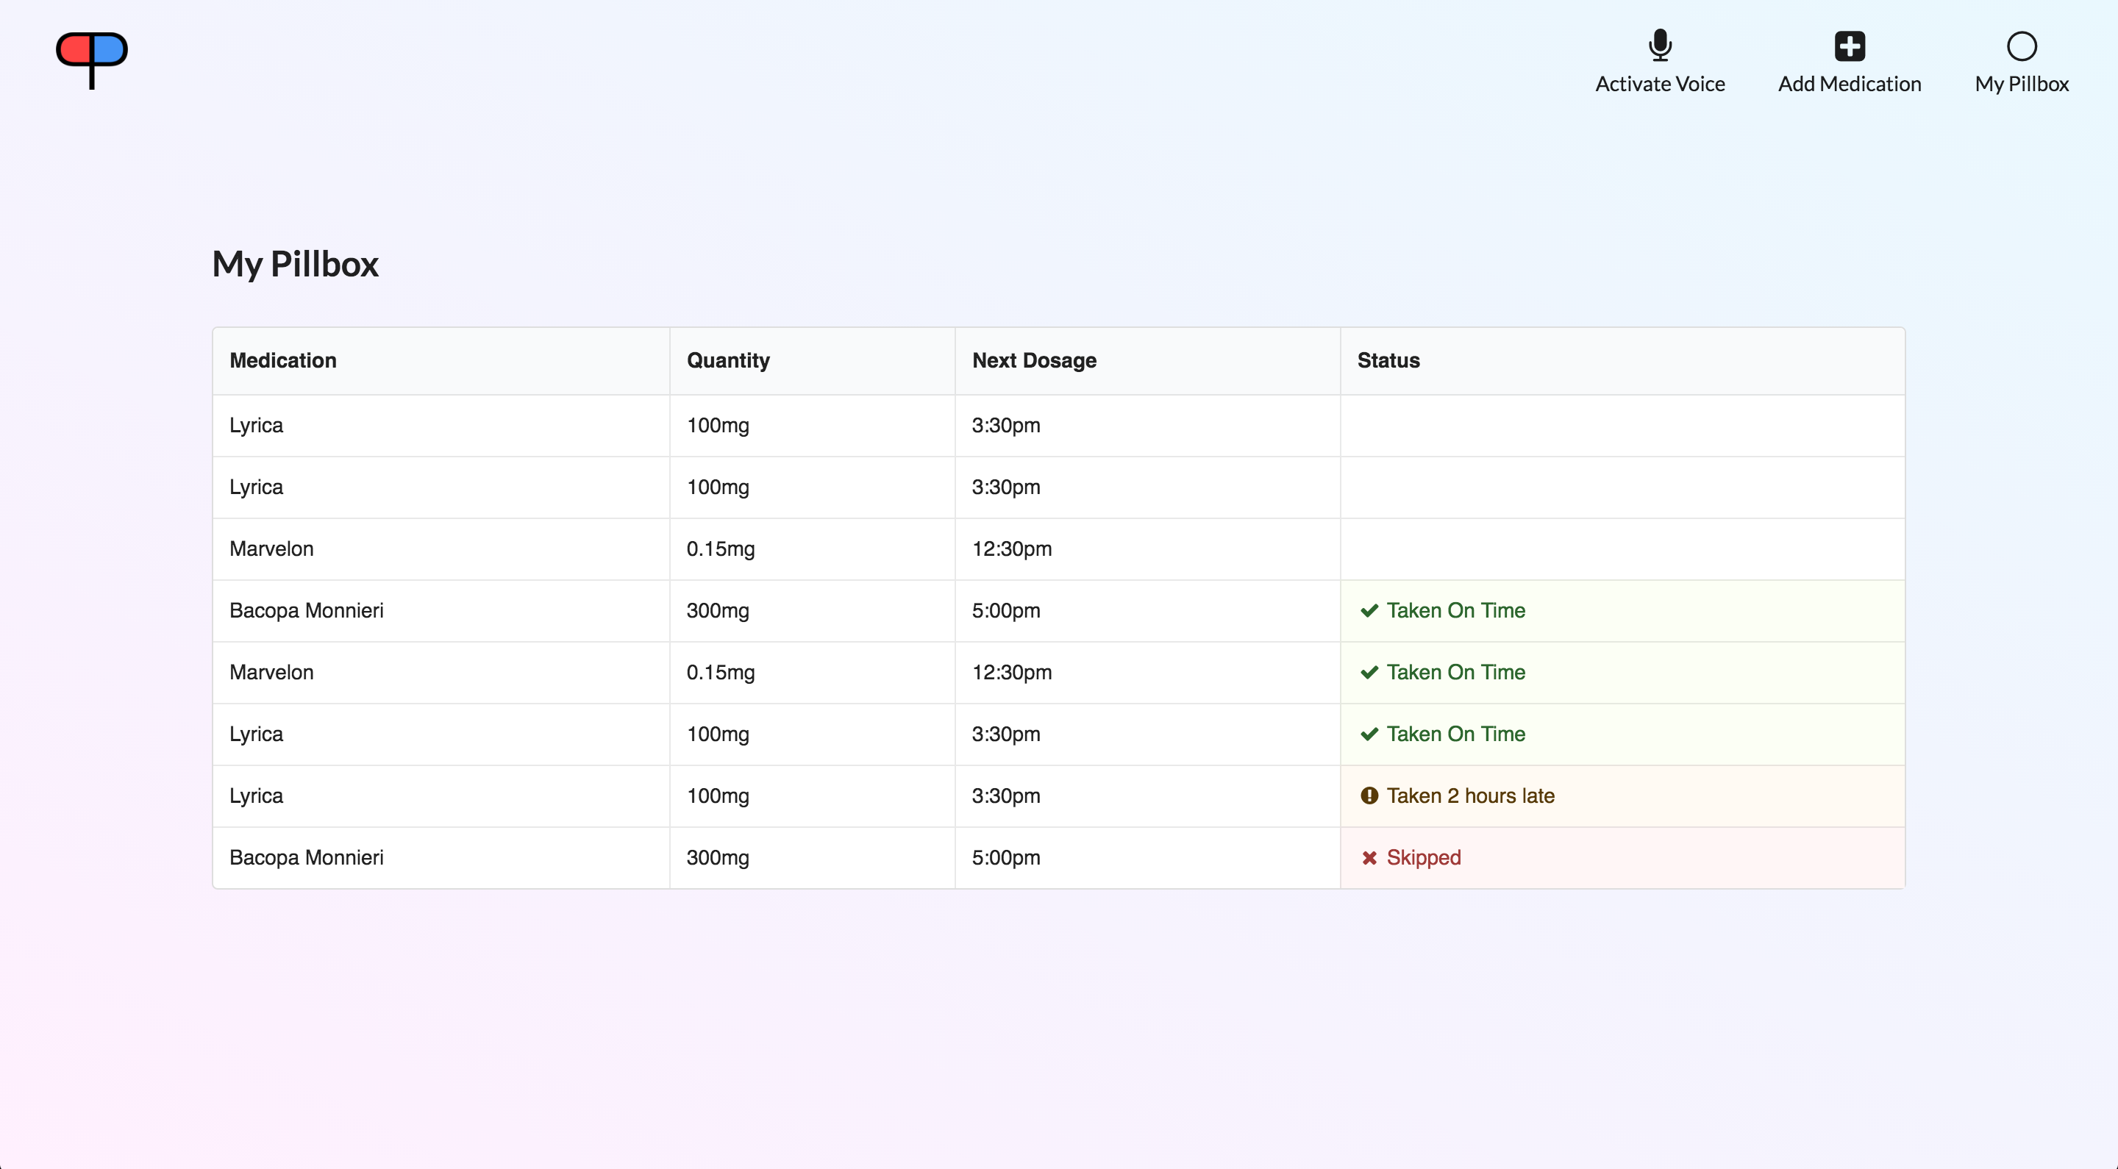Screen dimensions: 2118x1169
Task: Click the Activate Voice text label
Action: 1659,84
